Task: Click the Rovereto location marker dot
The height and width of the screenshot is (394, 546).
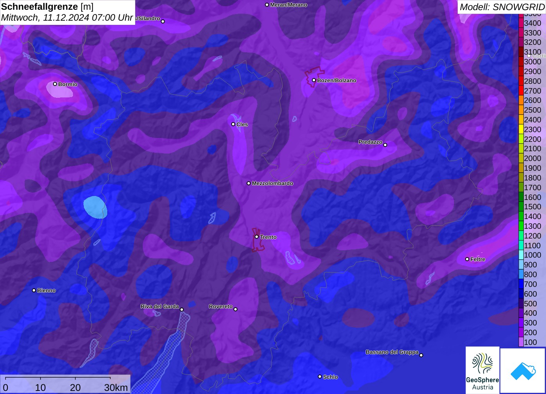Action: [x=235, y=309]
